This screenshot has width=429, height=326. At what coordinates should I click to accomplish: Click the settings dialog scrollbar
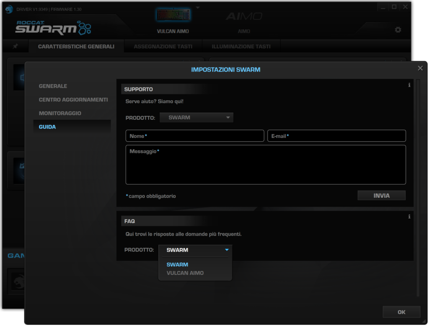418,188
